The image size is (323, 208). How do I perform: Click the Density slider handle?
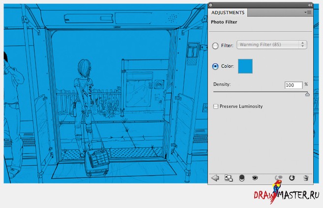click(x=307, y=94)
